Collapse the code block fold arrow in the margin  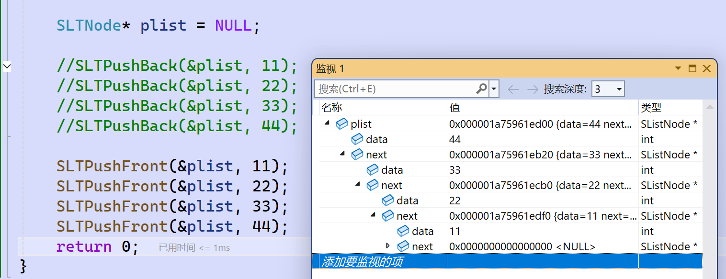tap(7, 66)
